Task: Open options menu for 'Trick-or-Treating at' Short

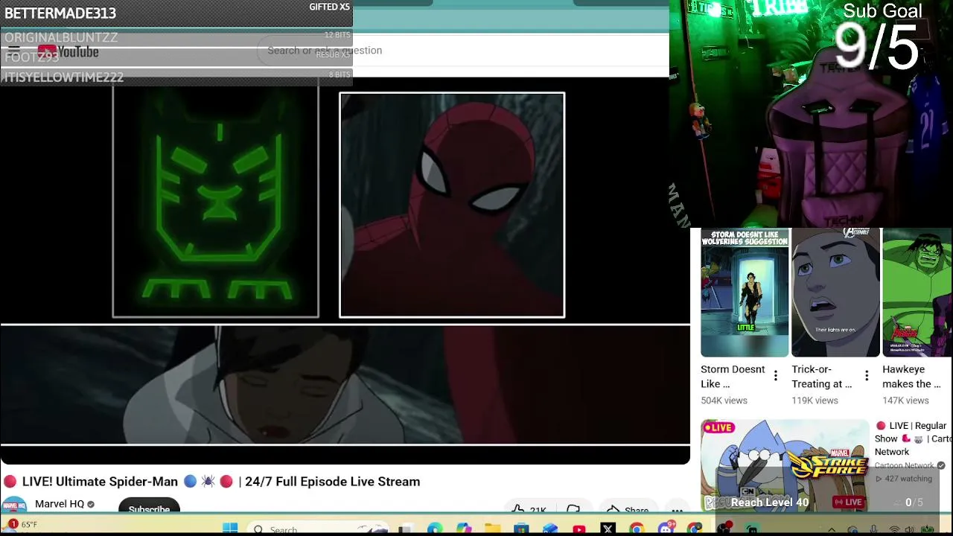Action: [x=867, y=376]
